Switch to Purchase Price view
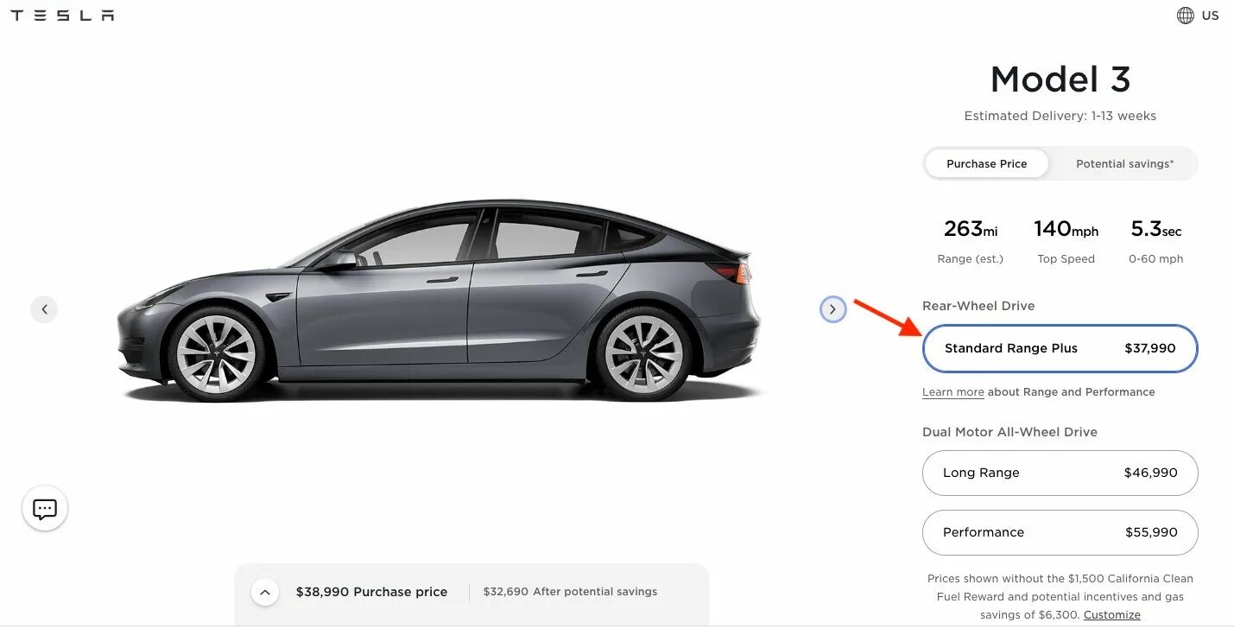This screenshot has width=1234, height=629. [x=986, y=163]
